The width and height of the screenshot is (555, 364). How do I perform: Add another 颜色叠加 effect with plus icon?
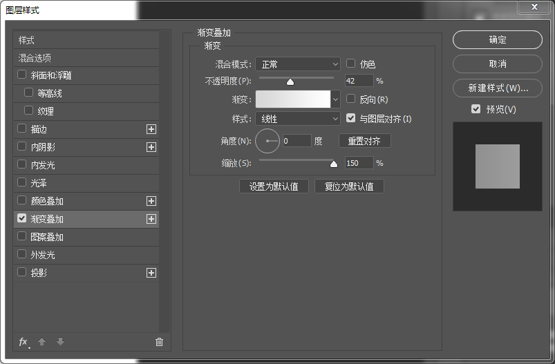[151, 201]
